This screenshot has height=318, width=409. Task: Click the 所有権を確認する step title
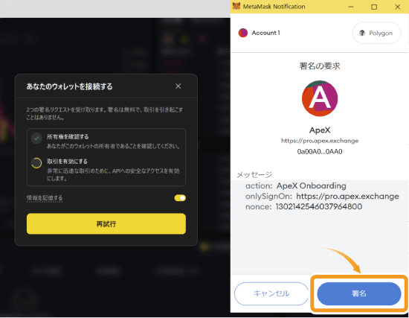click(68, 137)
